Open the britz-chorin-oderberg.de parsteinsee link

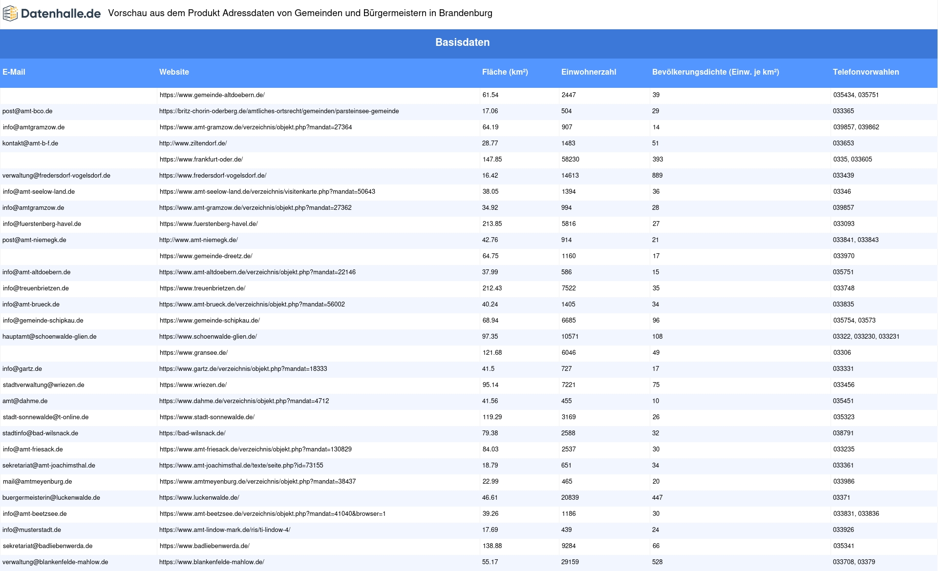279,111
